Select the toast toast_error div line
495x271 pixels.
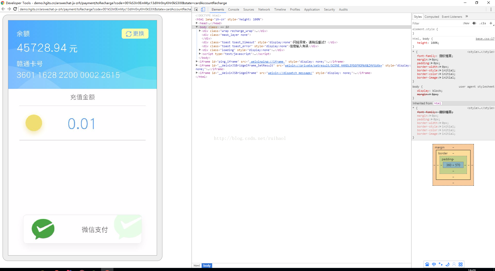[260, 46]
